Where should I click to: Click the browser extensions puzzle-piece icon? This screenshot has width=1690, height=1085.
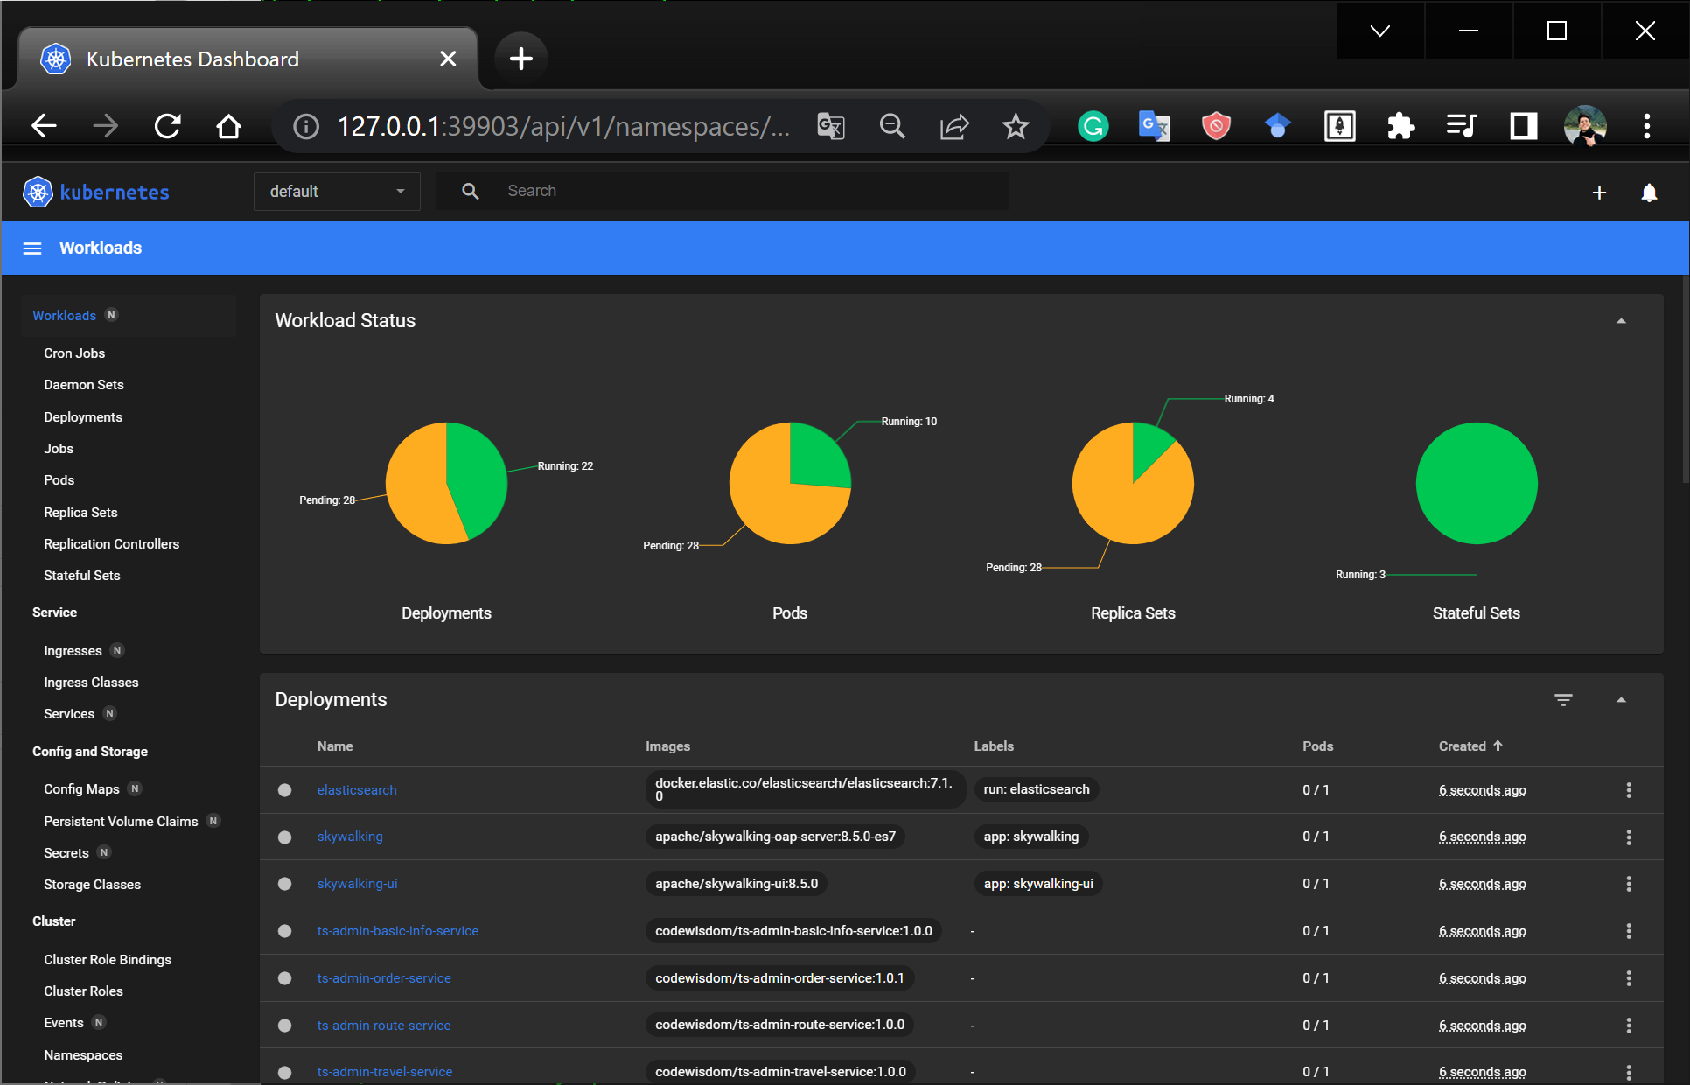(1400, 126)
